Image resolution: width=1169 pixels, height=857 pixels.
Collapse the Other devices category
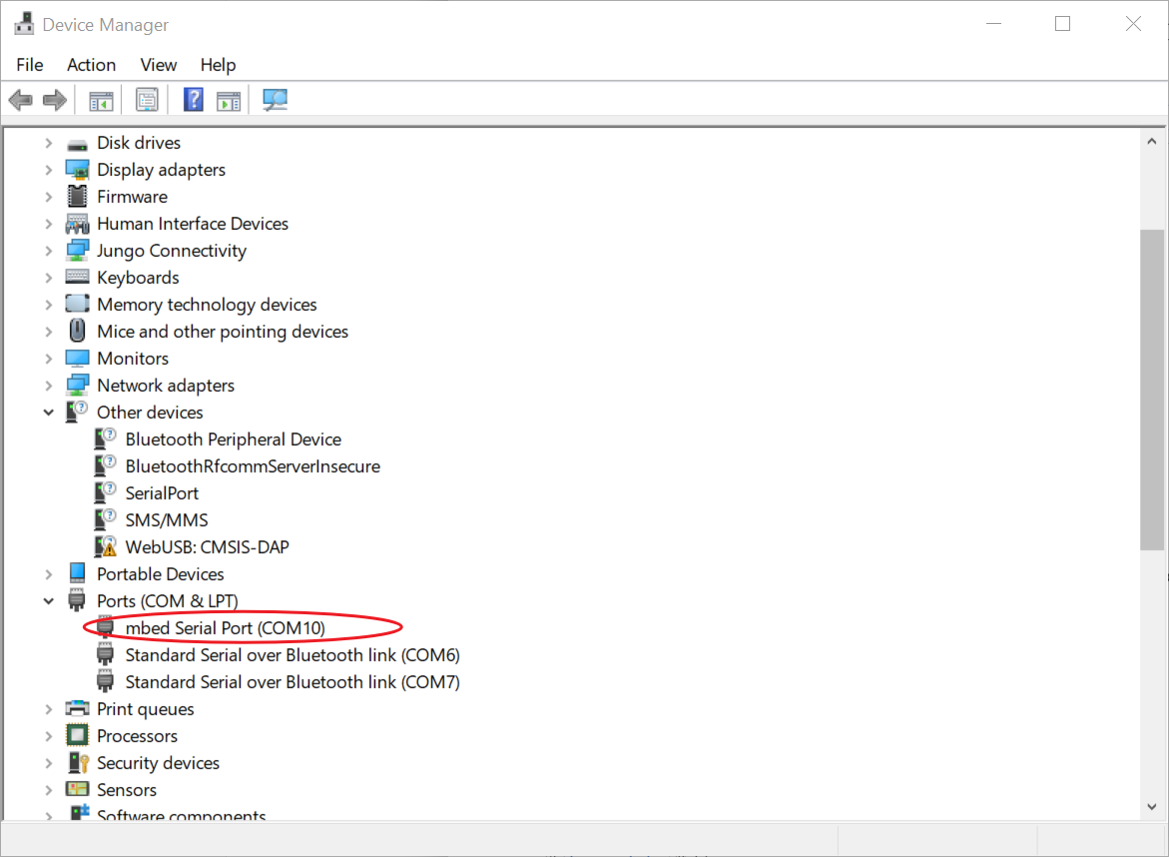click(x=48, y=412)
